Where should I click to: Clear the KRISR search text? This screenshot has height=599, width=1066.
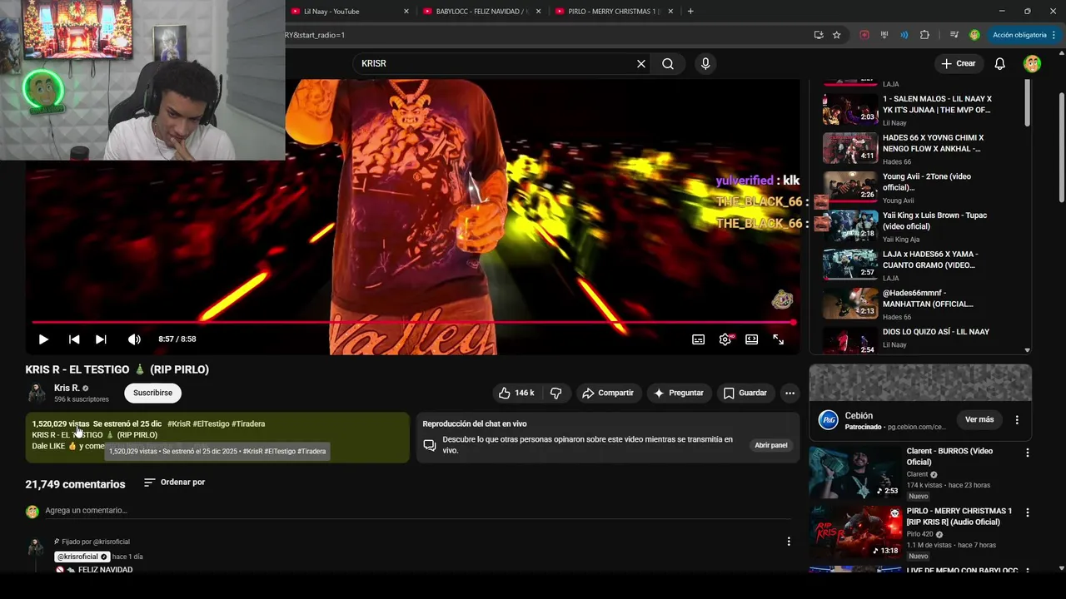coord(641,63)
